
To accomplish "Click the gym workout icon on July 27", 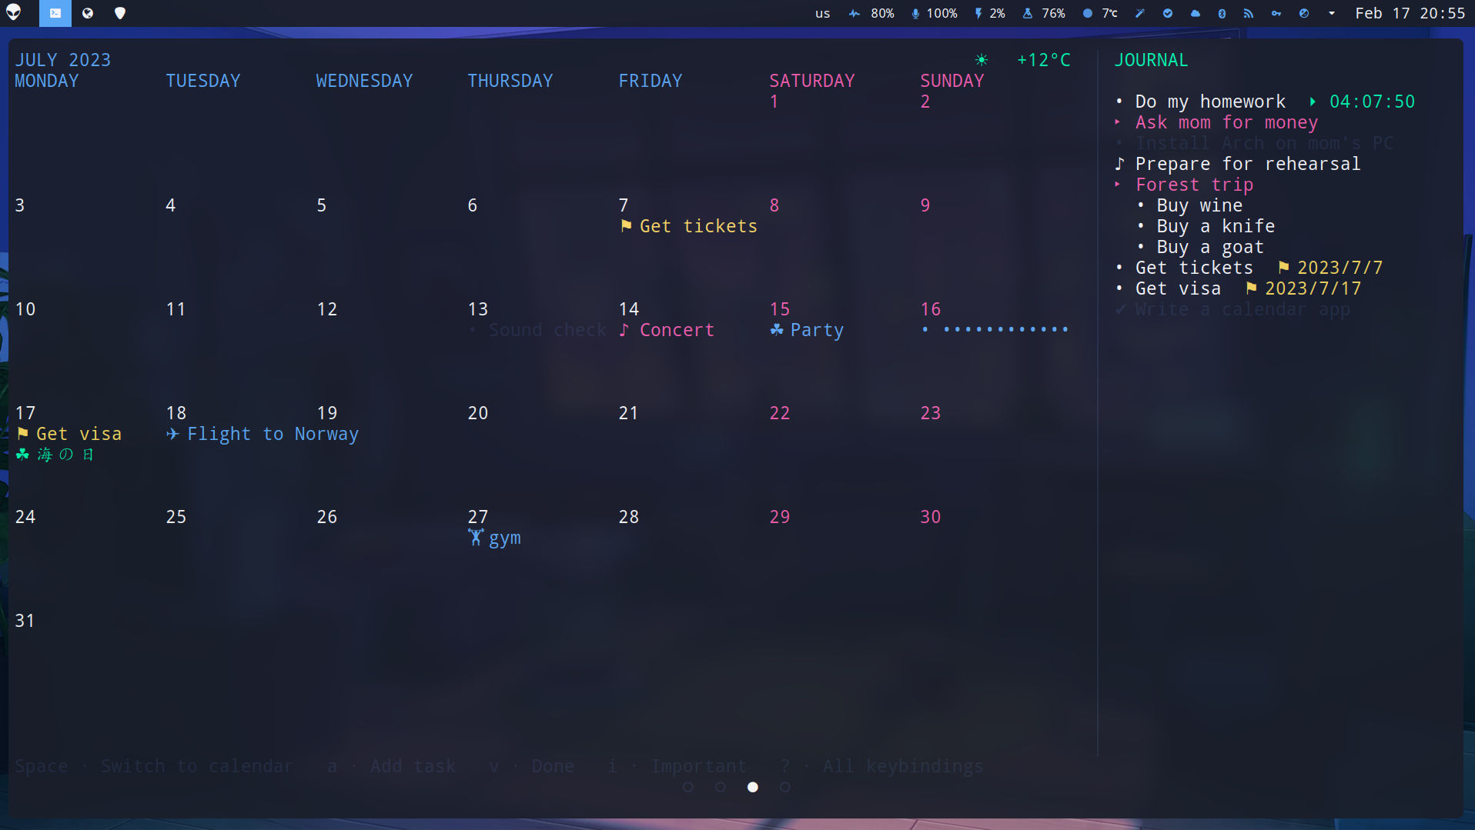I will [475, 538].
